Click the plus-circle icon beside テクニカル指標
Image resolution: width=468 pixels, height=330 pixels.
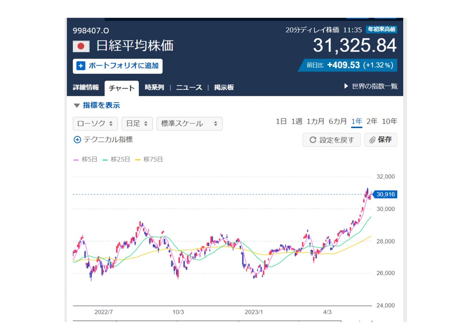point(77,140)
